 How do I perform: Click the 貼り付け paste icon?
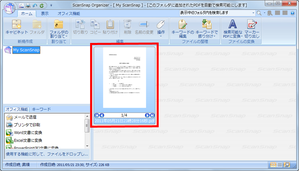point(110,27)
